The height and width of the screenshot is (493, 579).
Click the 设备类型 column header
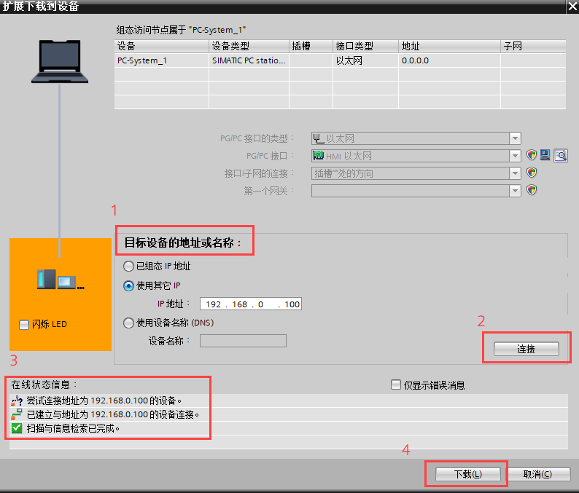click(249, 47)
